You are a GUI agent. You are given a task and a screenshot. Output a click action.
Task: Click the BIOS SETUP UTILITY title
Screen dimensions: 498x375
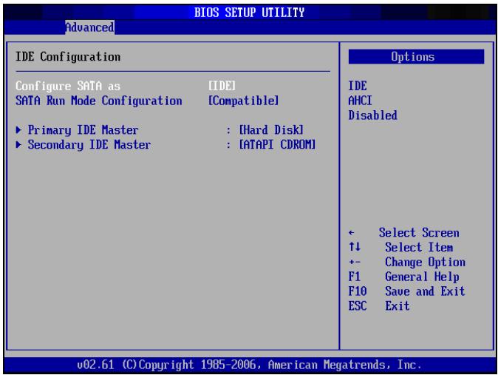pyautogui.click(x=249, y=13)
